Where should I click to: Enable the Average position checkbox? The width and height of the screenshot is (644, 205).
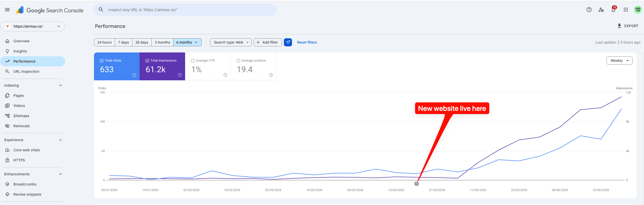click(238, 61)
